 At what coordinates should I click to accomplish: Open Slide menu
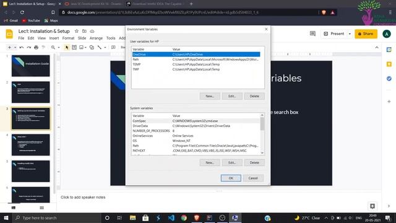click(x=82, y=38)
